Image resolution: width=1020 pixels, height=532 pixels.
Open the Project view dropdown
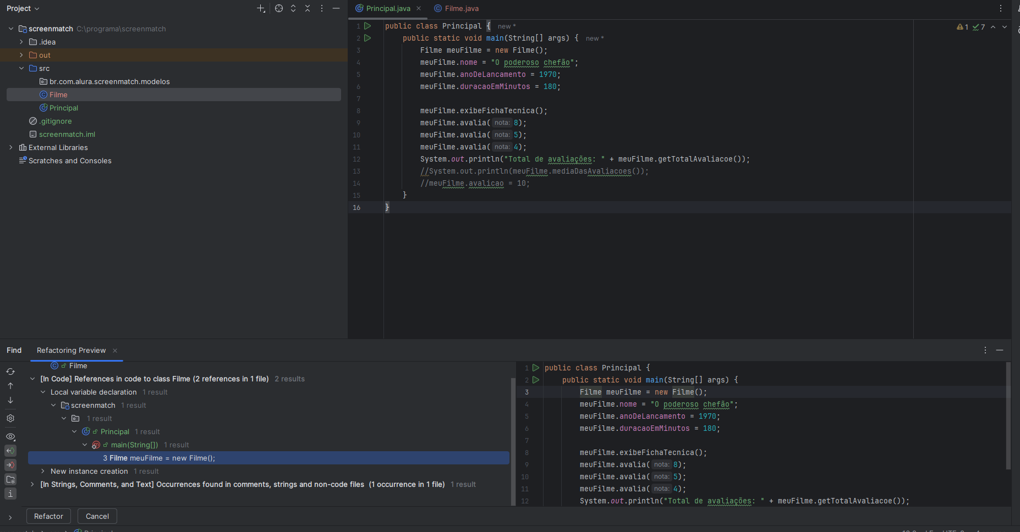(23, 8)
